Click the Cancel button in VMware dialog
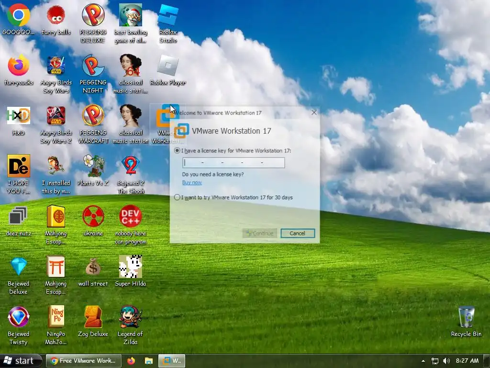This screenshot has width=490, height=368. [298, 233]
